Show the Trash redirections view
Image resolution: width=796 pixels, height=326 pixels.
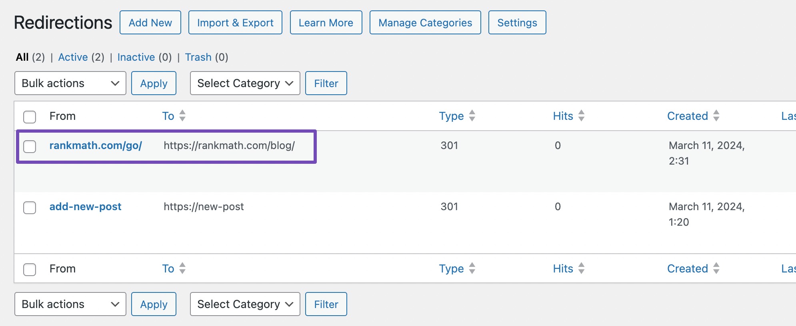pos(198,57)
